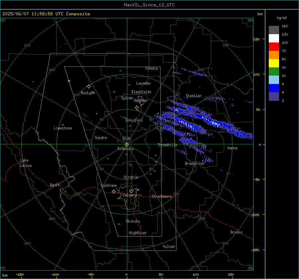
Task: Click the yellow 30-50 legend swatch
Action: 274,63
